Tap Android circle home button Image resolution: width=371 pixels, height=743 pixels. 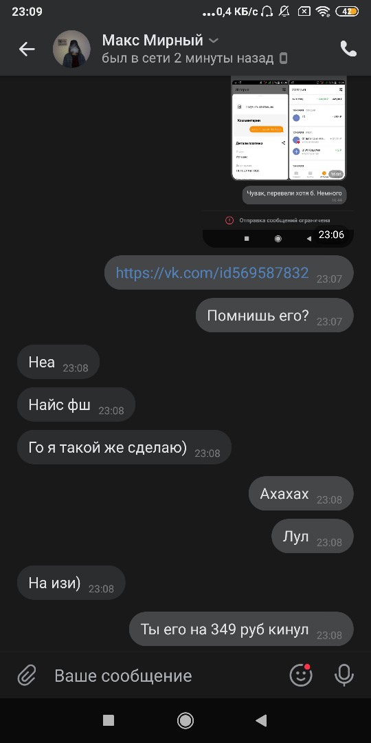click(x=185, y=721)
